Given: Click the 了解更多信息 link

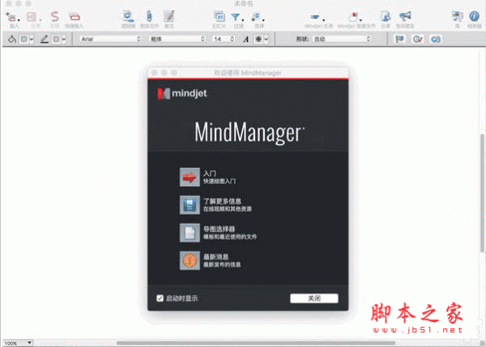Looking at the screenshot, I should [222, 201].
